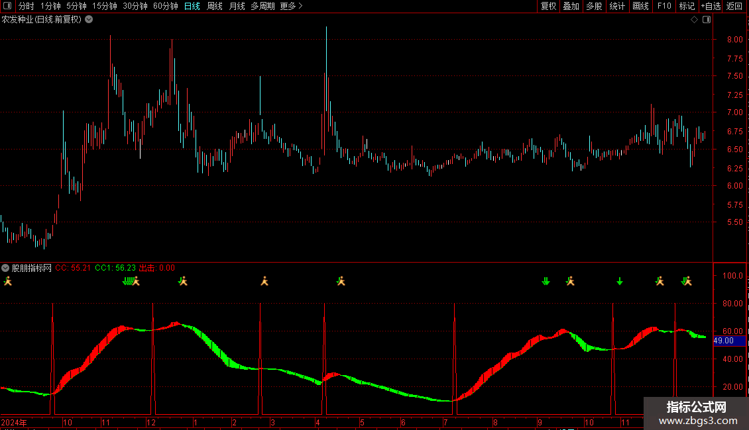Click month 9 marker on time axis
This screenshot has width=749, height=430.
tap(540, 422)
